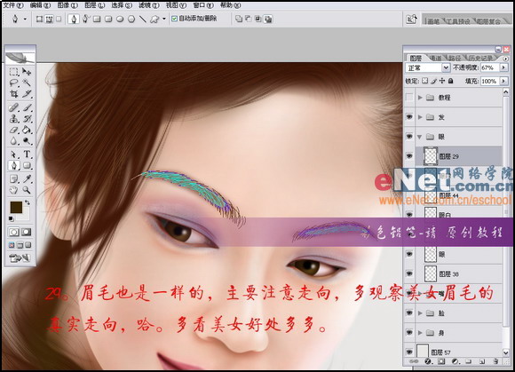
Task: Open fill slider arrow
Action: tap(503, 81)
